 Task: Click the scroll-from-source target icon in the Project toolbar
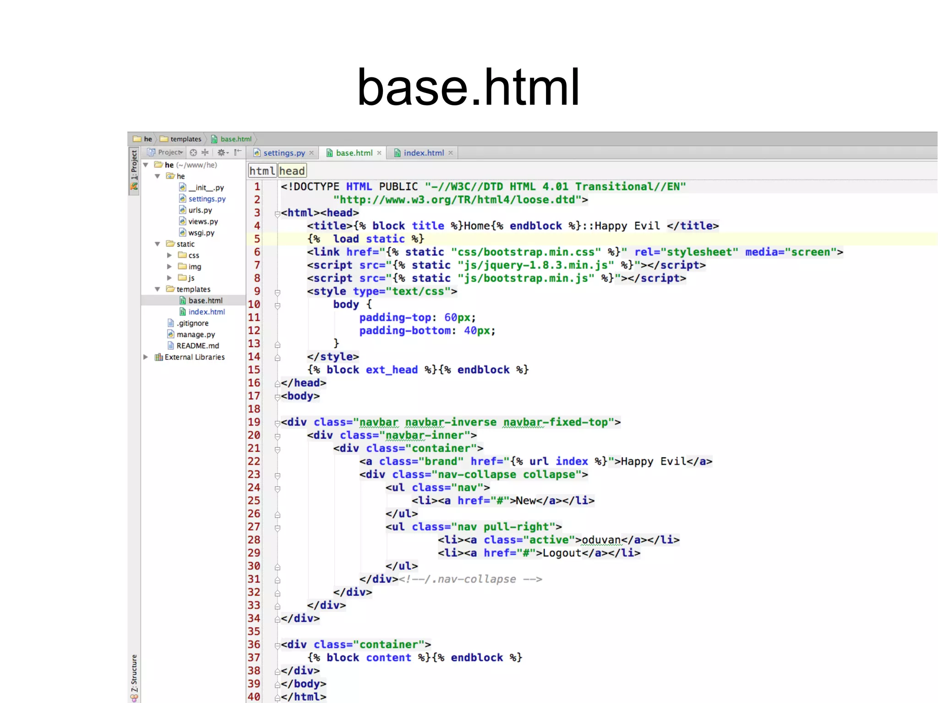coord(193,153)
